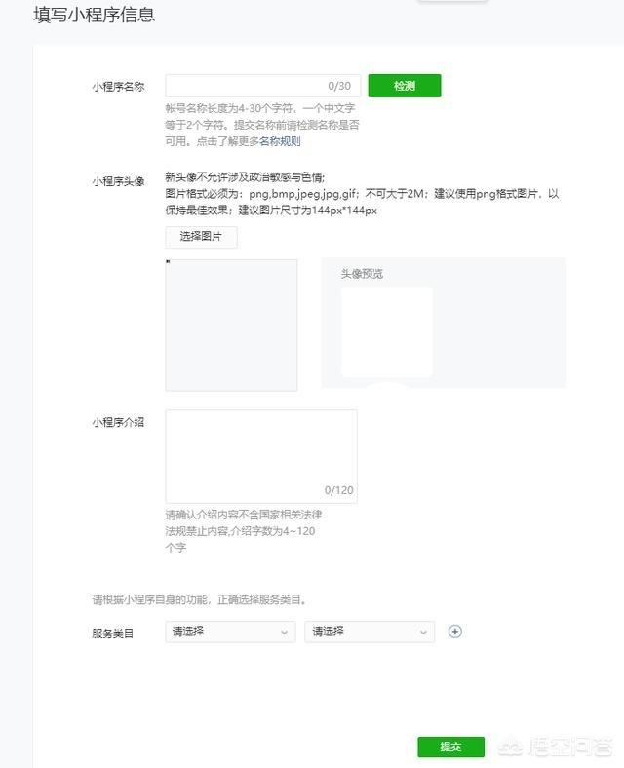
Task: Click the 小程序名称 field label
Action: pyautogui.click(x=118, y=87)
